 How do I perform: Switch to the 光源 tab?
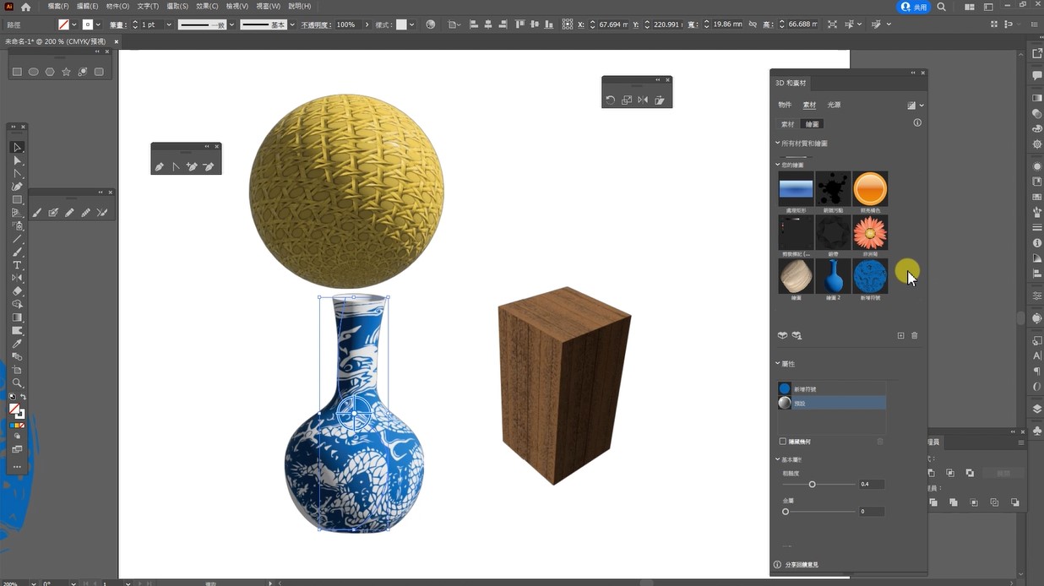(834, 105)
